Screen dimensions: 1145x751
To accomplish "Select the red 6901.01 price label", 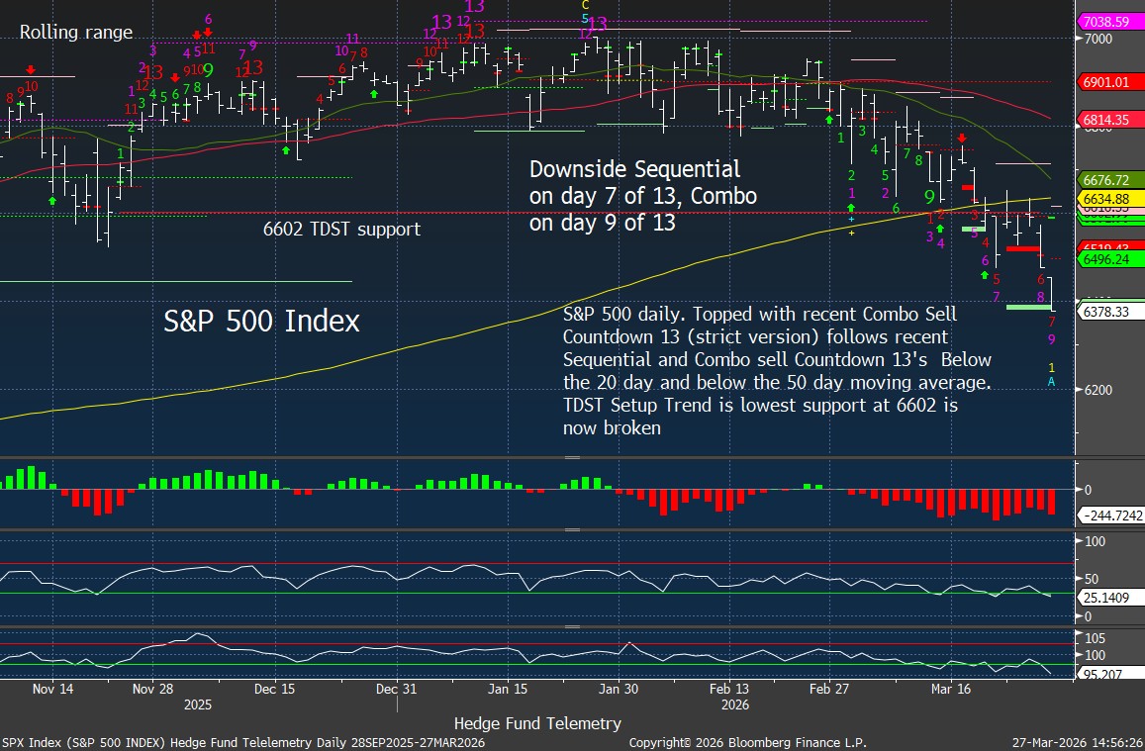I will (1106, 83).
